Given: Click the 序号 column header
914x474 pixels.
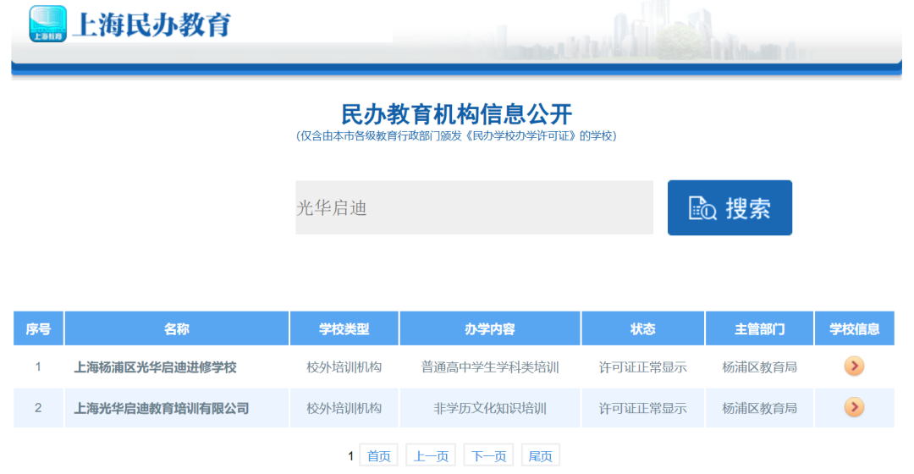Looking at the screenshot, I should [x=38, y=328].
